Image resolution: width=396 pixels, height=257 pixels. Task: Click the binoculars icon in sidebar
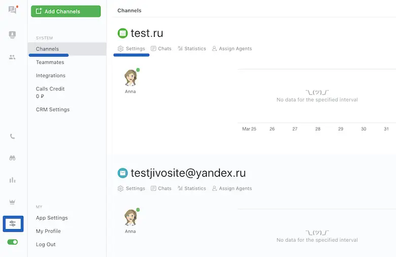tap(13, 158)
